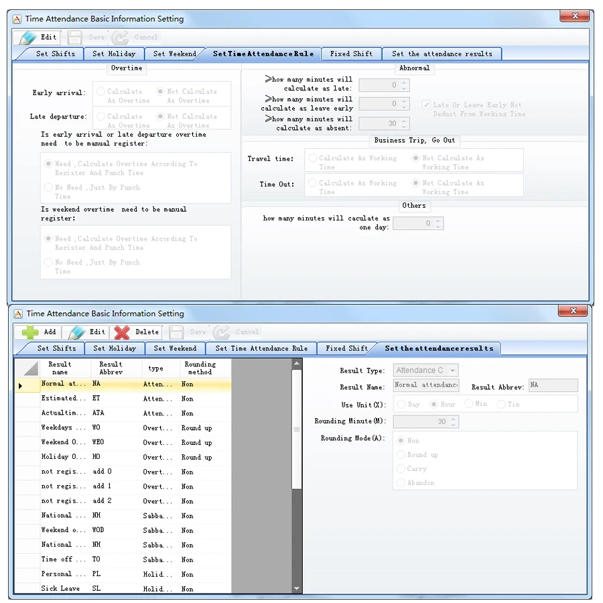Open Set the attendance results tab in top window
This screenshot has width=603, height=603.
click(442, 54)
